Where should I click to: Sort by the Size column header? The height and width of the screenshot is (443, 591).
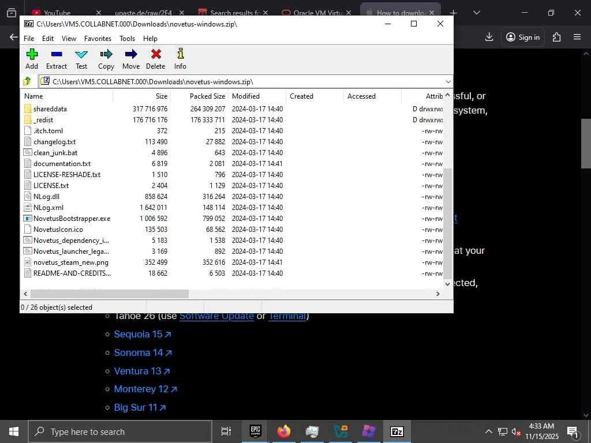pyautogui.click(x=142, y=96)
